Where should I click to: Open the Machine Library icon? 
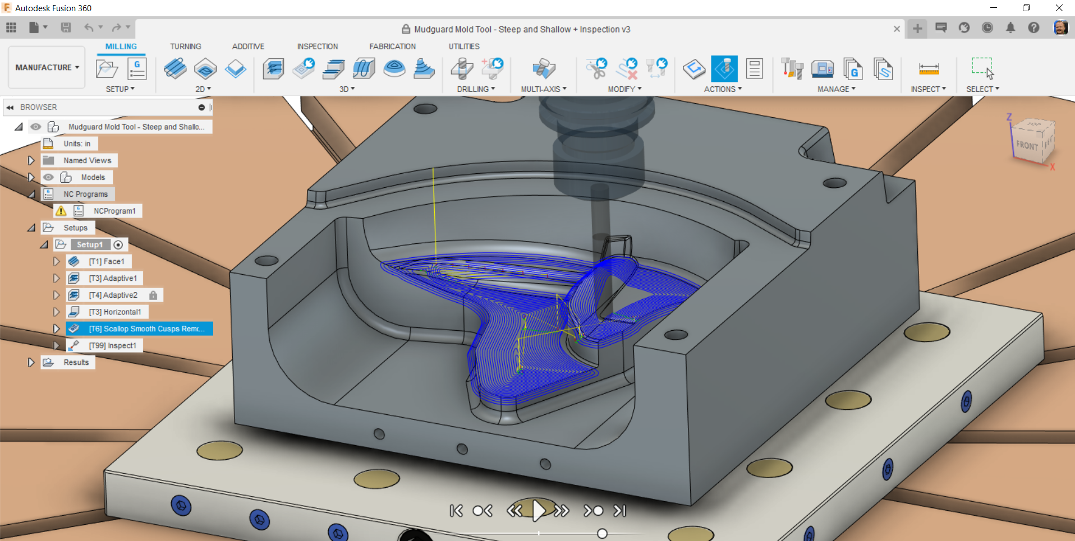[x=823, y=70]
